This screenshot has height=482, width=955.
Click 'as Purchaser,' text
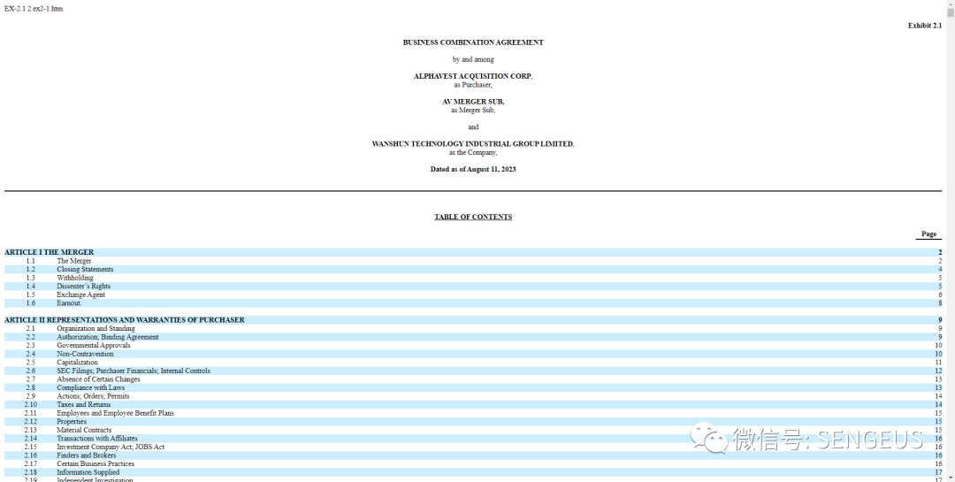pyautogui.click(x=473, y=85)
